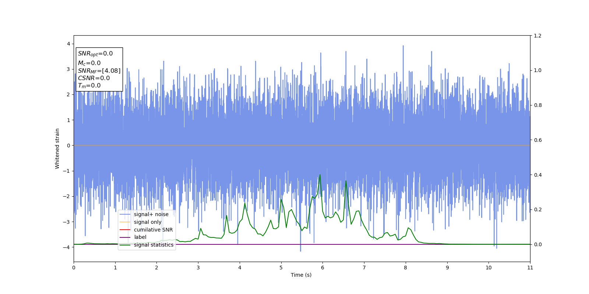Click the right y-axis tick label 1.2

[x=537, y=36]
